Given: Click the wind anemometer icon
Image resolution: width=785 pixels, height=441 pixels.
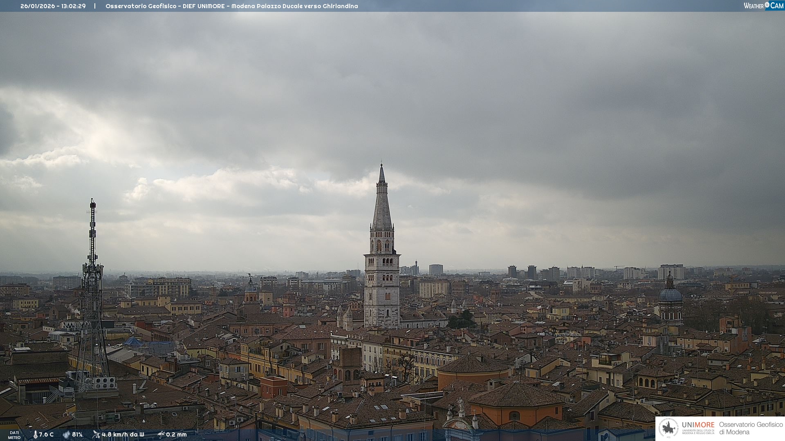Looking at the screenshot, I should (x=96, y=434).
